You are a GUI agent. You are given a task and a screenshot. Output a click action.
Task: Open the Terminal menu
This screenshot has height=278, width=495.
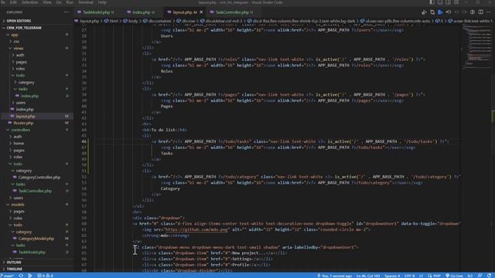(x=85, y=2)
